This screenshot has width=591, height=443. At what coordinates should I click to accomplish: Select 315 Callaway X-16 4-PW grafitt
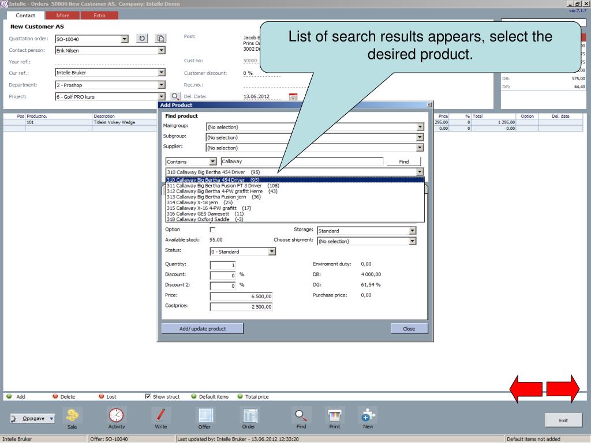[x=295, y=208]
